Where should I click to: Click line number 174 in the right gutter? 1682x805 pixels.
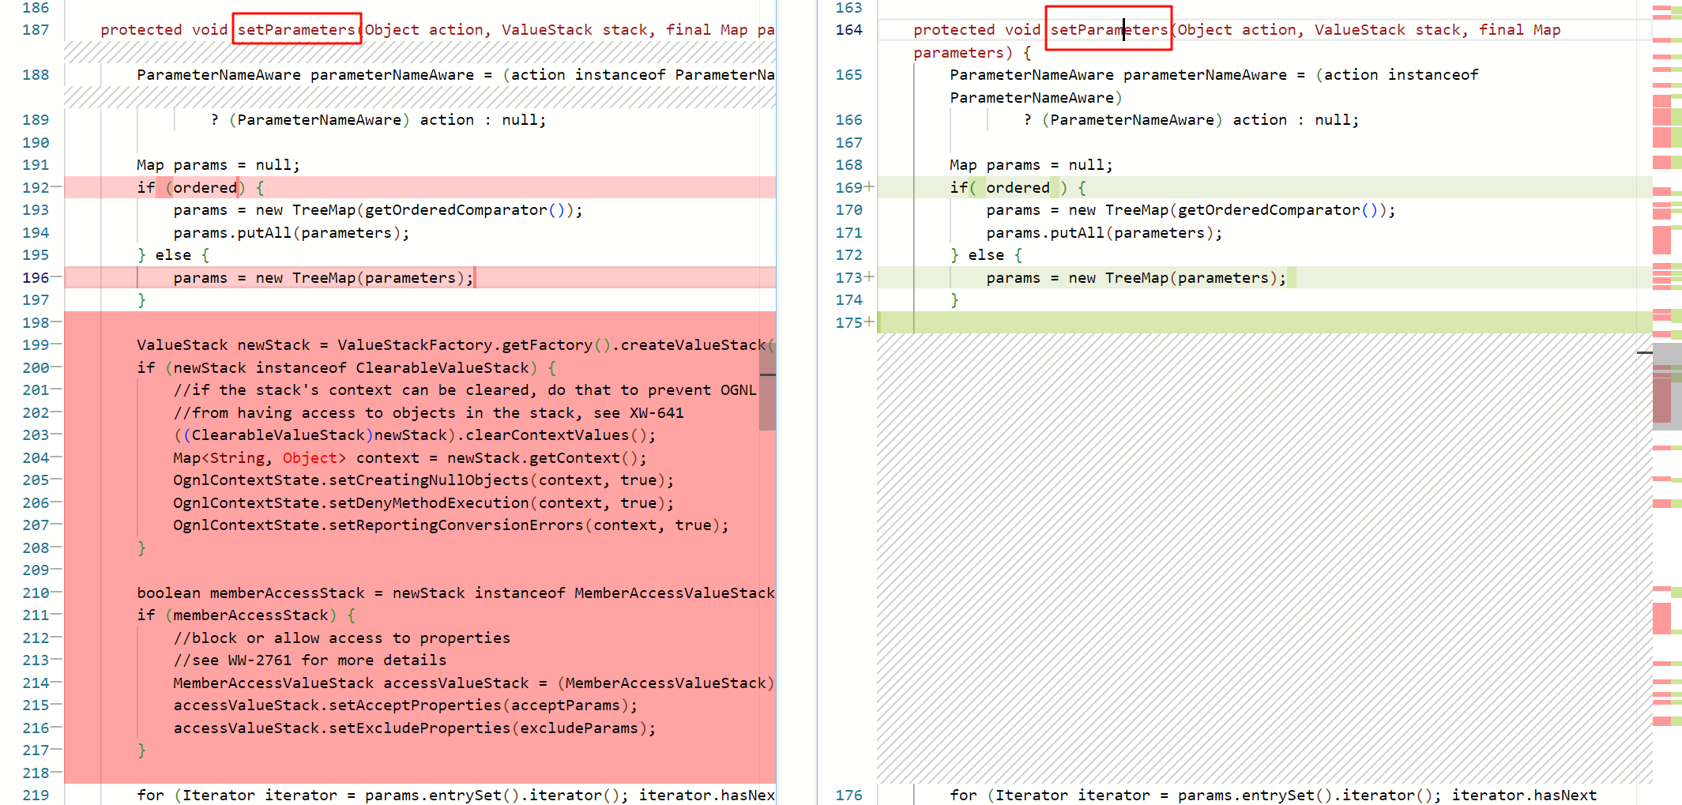tap(849, 299)
